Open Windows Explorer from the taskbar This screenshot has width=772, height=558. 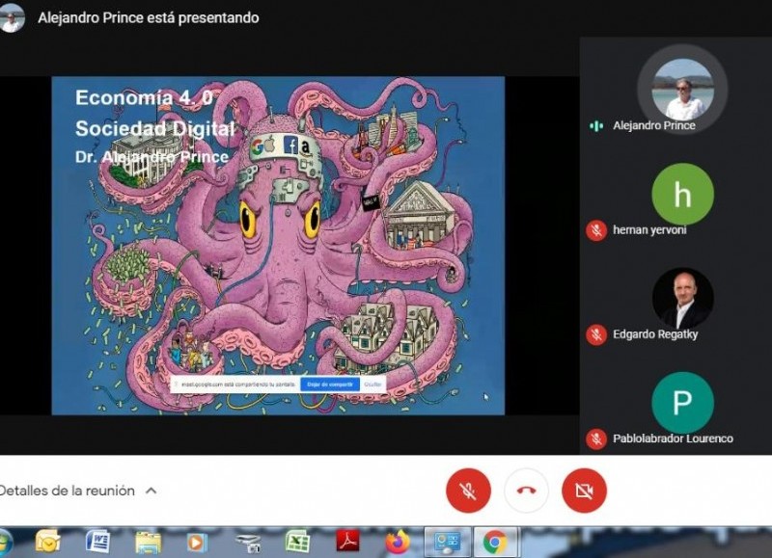point(148,543)
